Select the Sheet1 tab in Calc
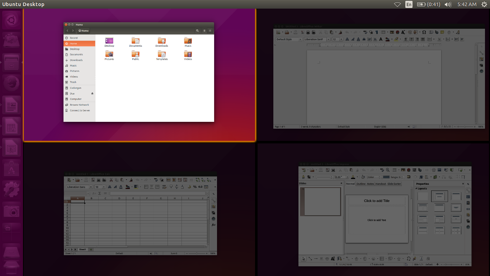This screenshot has height=276, width=490. (83, 249)
